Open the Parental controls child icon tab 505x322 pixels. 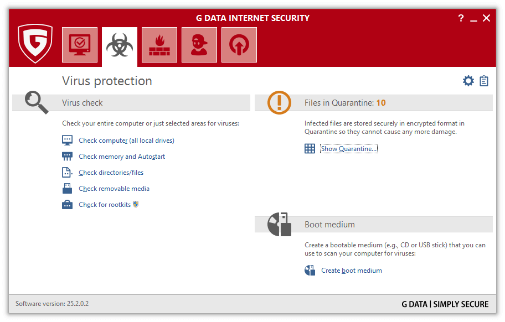tap(199, 45)
